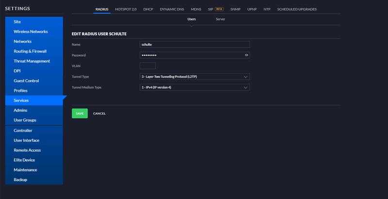This screenshot has height=199, width=388.
Task: Switch to the Hotspot 2.0 tab
Action: (x=126, y=9)
